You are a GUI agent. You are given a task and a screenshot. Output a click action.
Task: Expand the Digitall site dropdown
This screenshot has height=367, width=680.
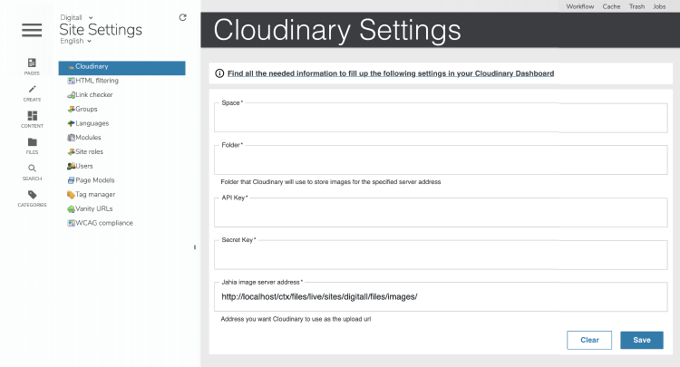(x=76, y=17)
